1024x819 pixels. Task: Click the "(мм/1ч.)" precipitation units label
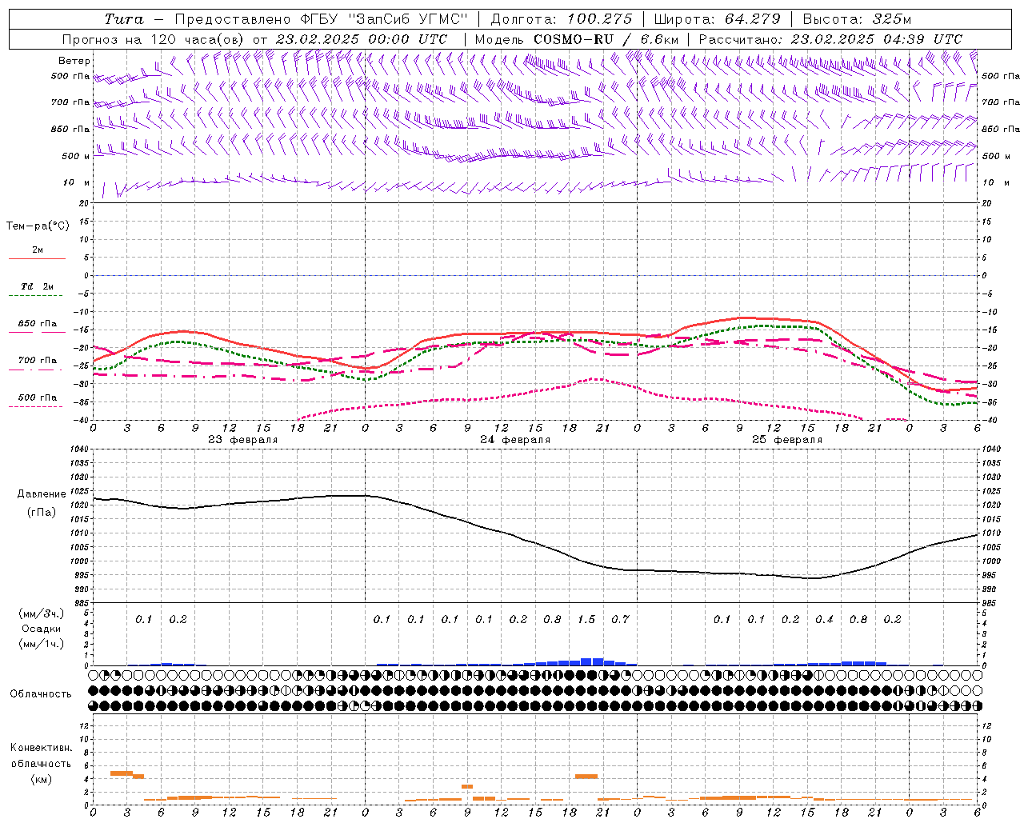pos(42,644)
